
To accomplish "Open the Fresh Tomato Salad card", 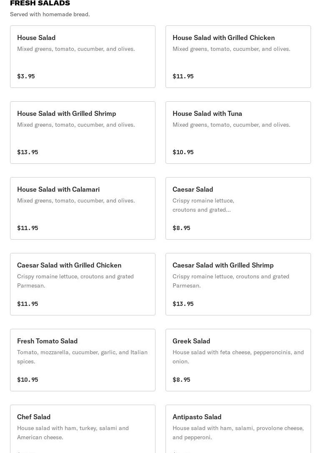I will click(x=83, y=360).
